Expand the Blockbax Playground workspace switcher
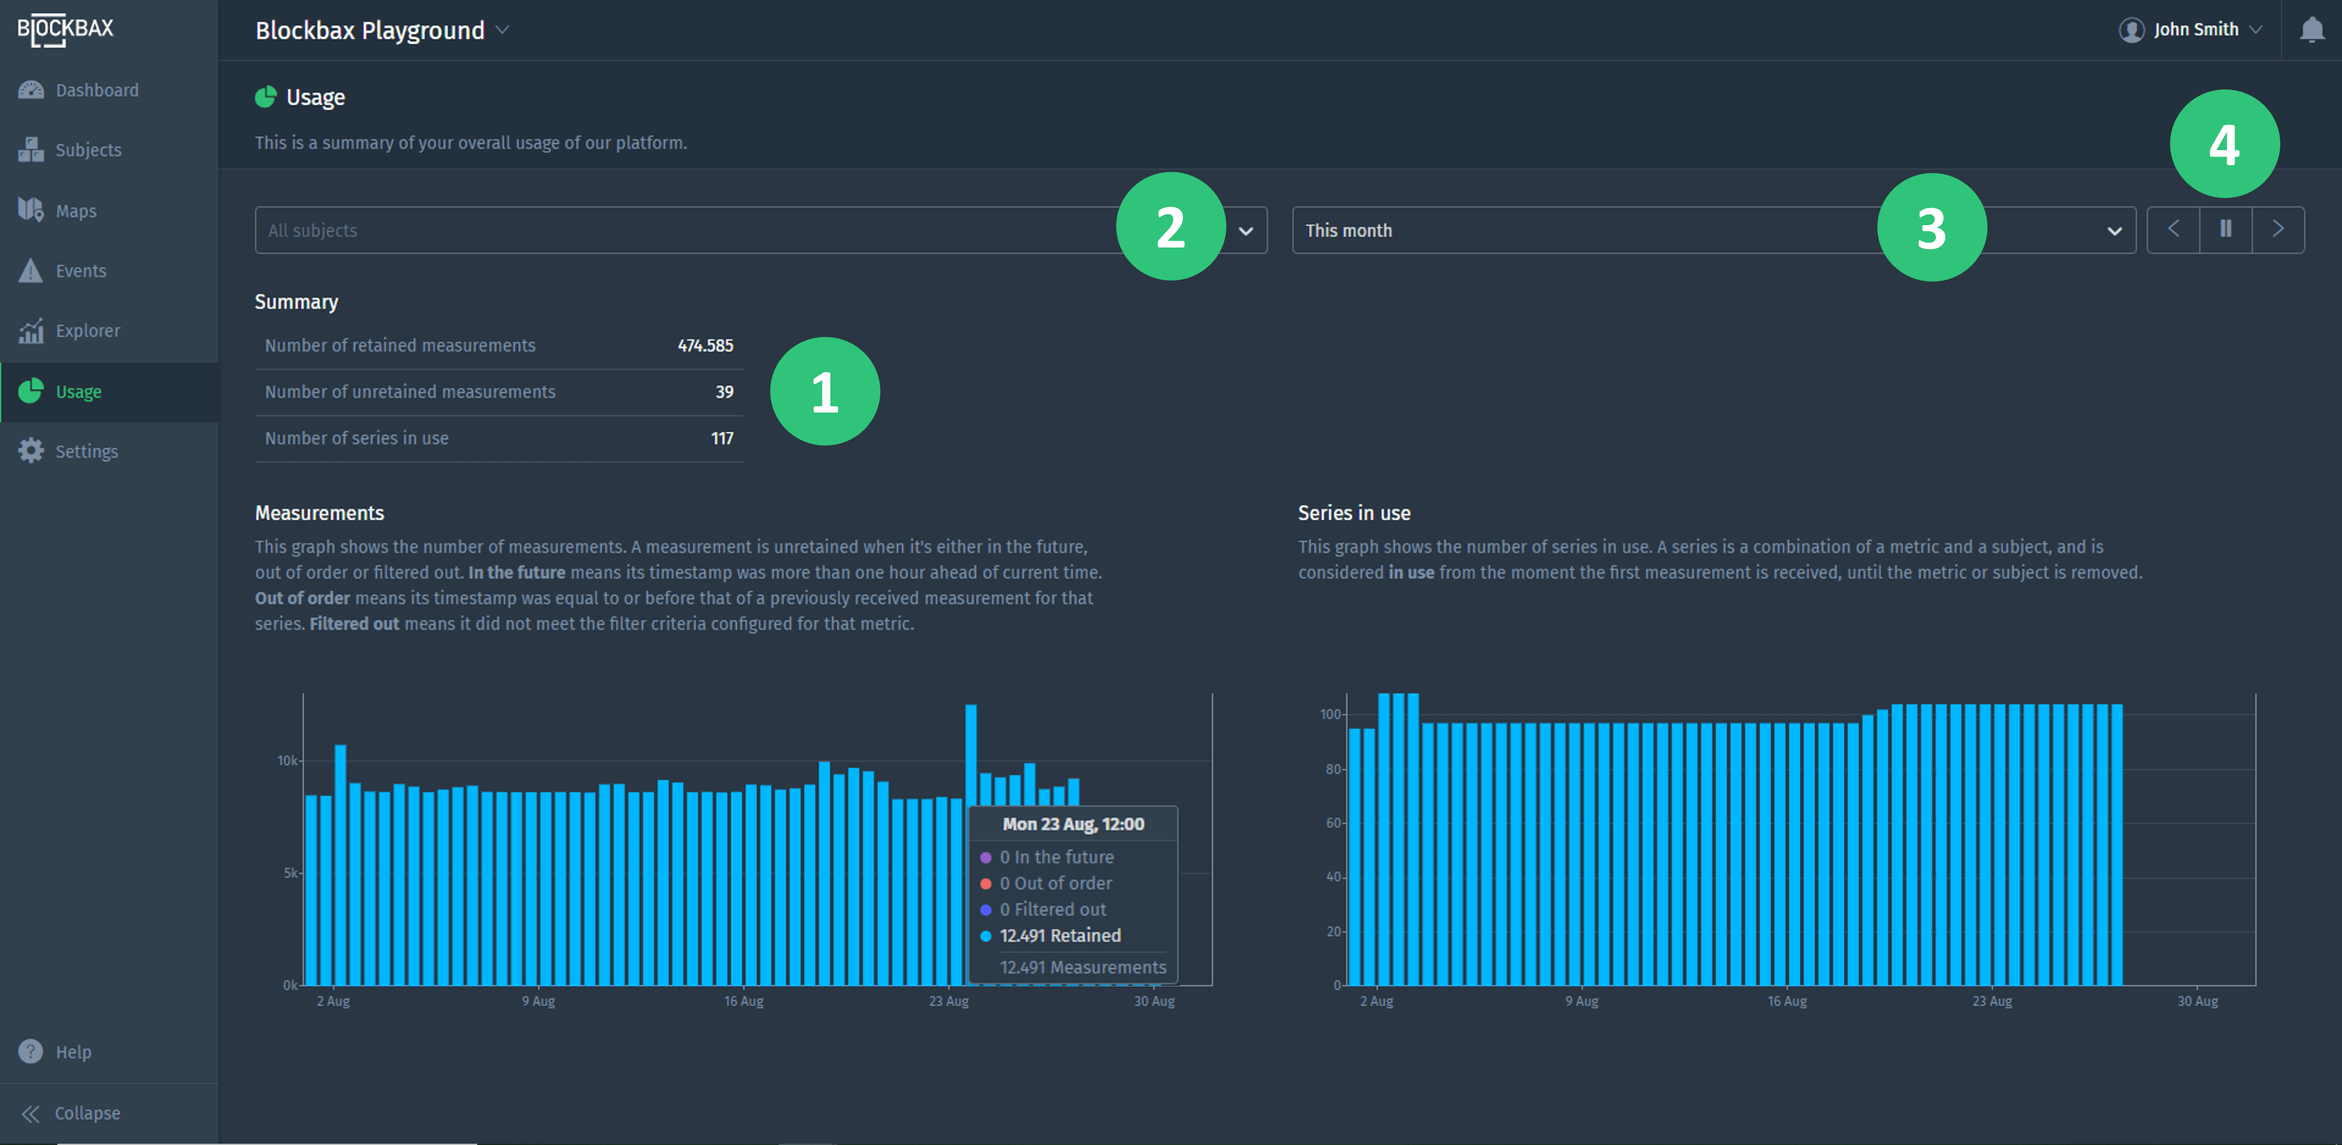The width and height of the screenshot is (2342, 1145). (502, 30)
